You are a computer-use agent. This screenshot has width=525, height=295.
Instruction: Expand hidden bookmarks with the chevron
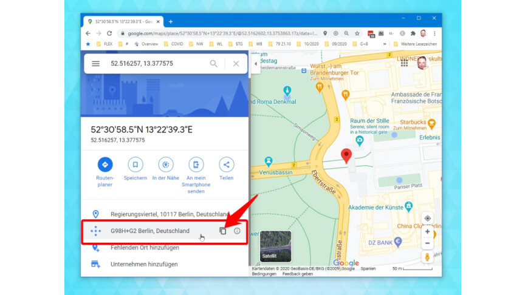[385, 44]
